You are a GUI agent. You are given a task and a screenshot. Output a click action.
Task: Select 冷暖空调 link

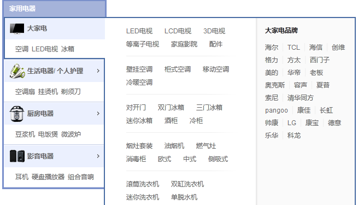[x=139, y=83]
